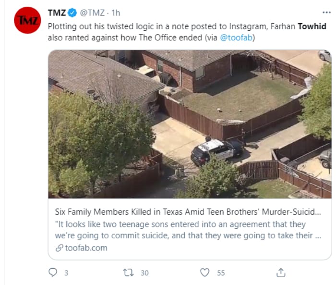336x285 pixels.
Task: Click the bold TMZ display name
Action: coord(57,12)
